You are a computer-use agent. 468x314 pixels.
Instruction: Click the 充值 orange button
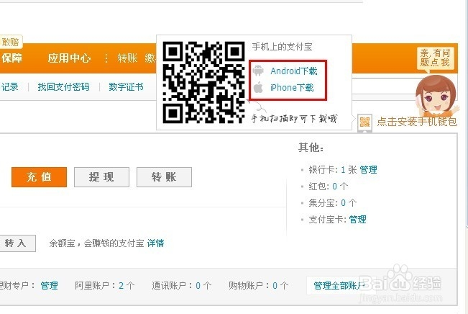pos(39,177)
